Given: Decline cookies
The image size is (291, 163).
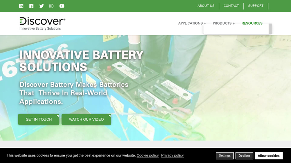Looking at the screenshot, I should coord(244,156).
